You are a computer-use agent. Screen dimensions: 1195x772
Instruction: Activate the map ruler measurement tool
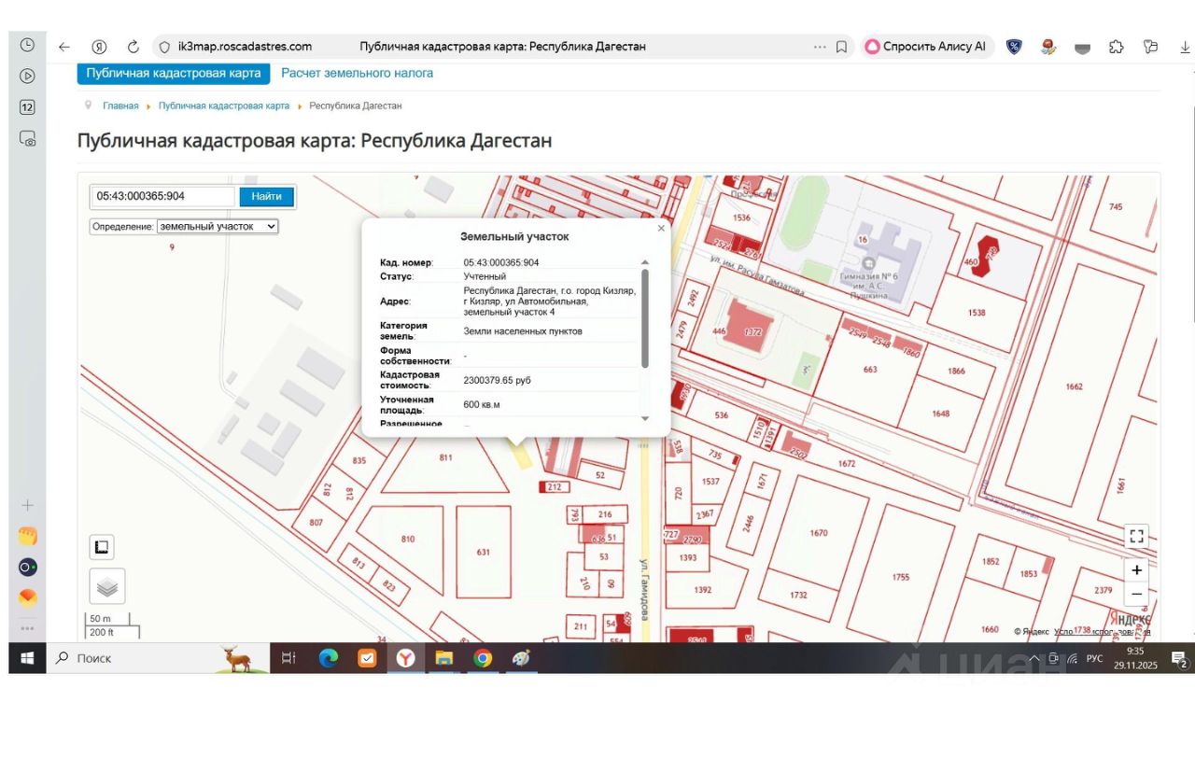point(103,547)
